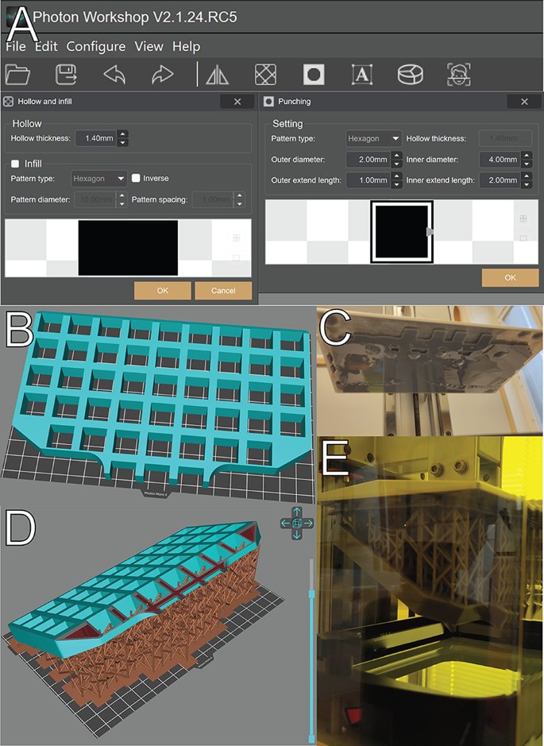Image resolution: width=544 pixels, height=746 pixels.
Task: Click the Hollow and infill dialog title icon
Action: pos(8,102)
